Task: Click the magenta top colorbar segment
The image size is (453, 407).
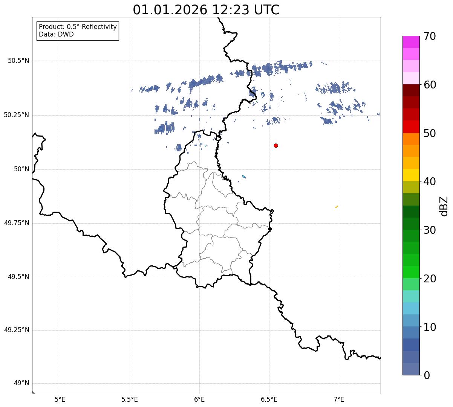Action: point(411,42)
